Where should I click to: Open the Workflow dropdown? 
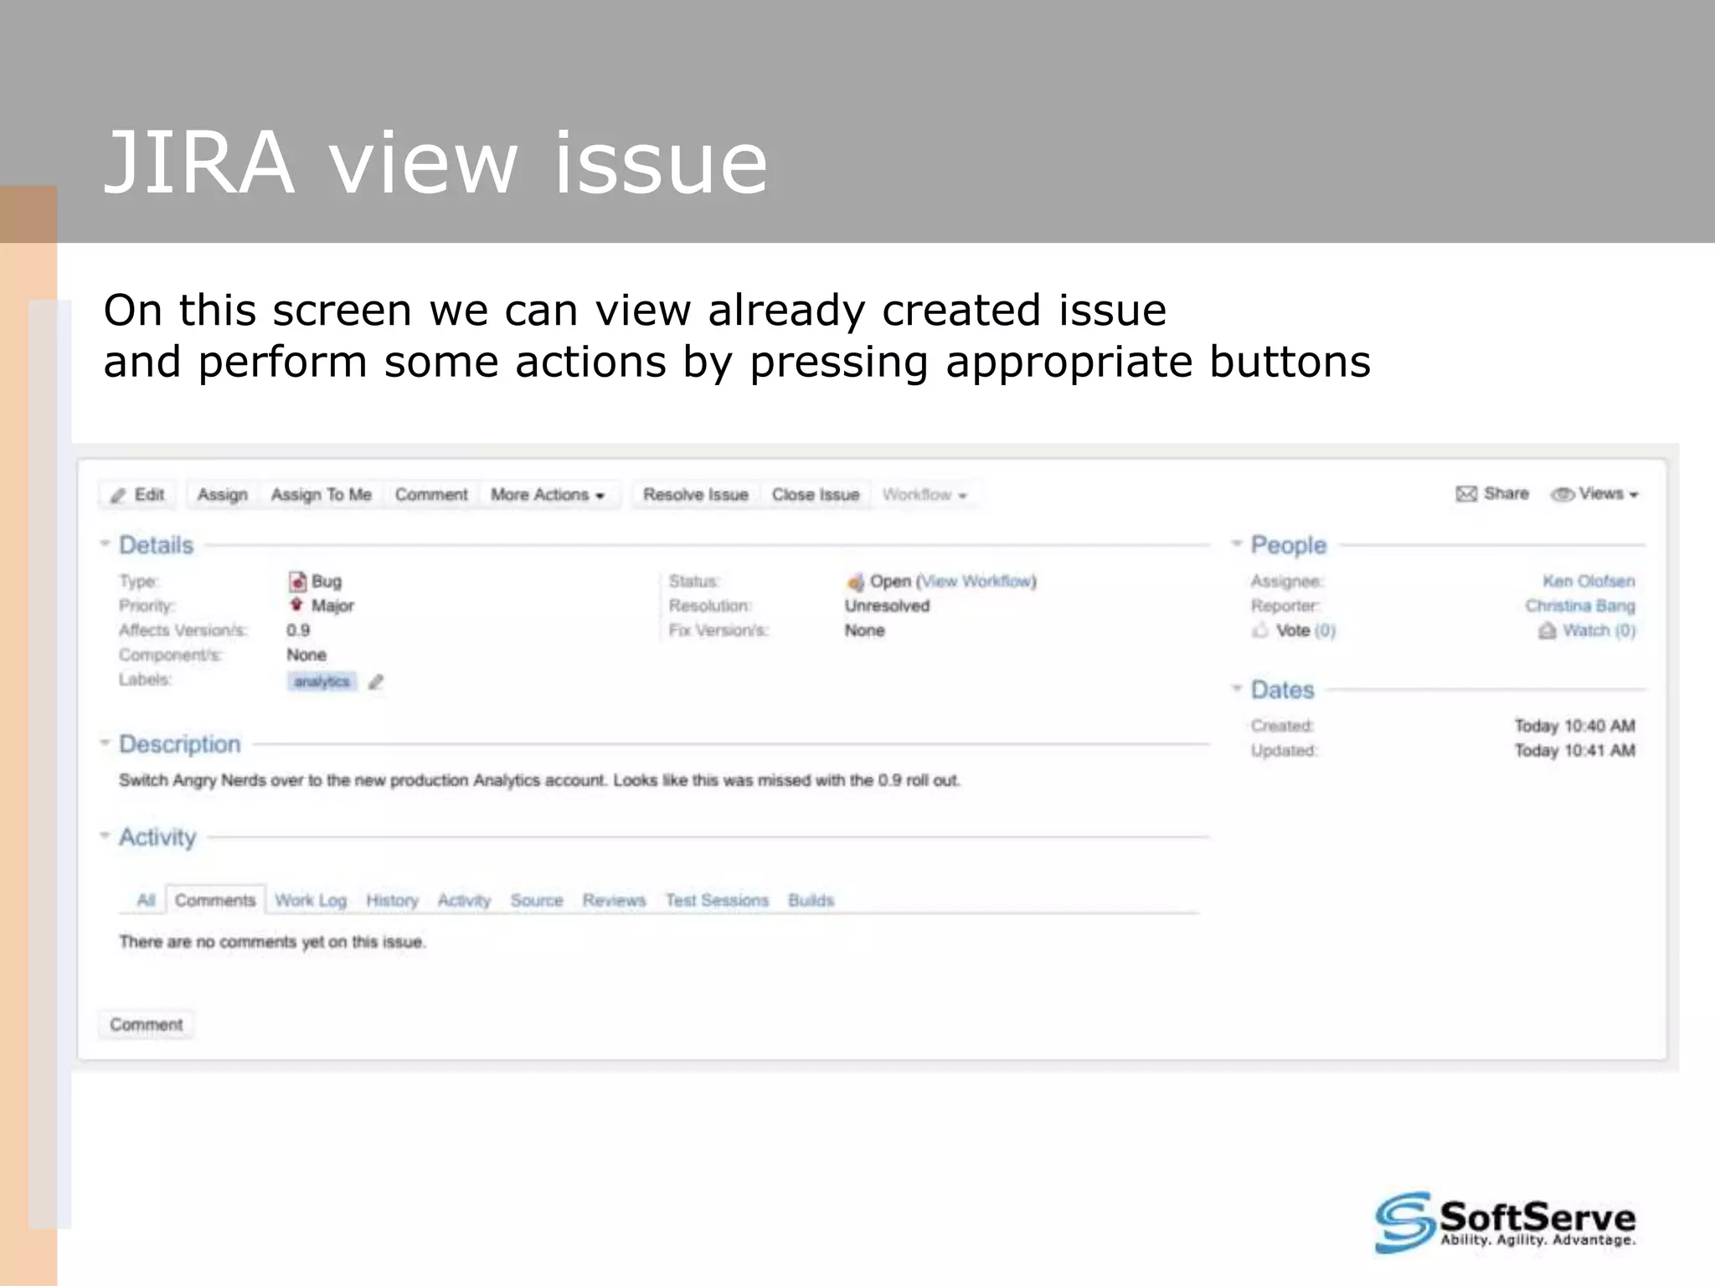[925, 495]
